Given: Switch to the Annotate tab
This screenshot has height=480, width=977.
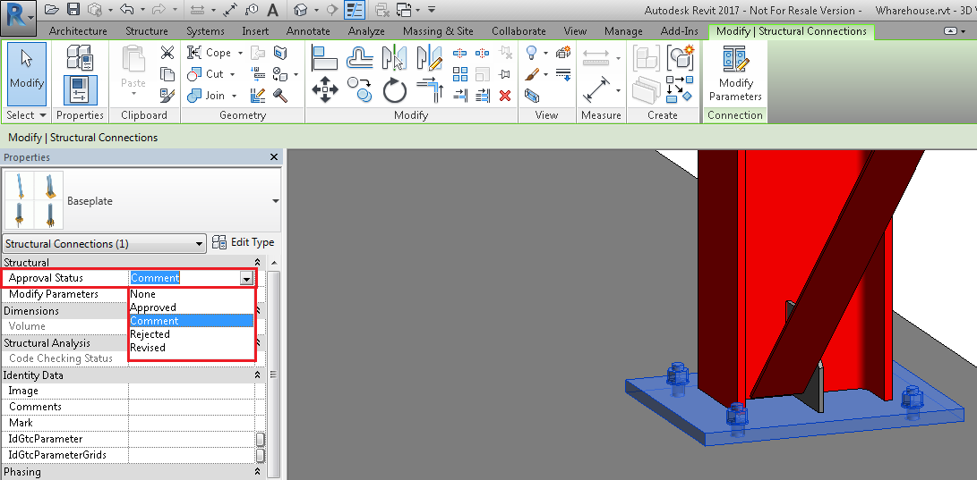Looking at the screenshot, I should [x=308, y=31].
